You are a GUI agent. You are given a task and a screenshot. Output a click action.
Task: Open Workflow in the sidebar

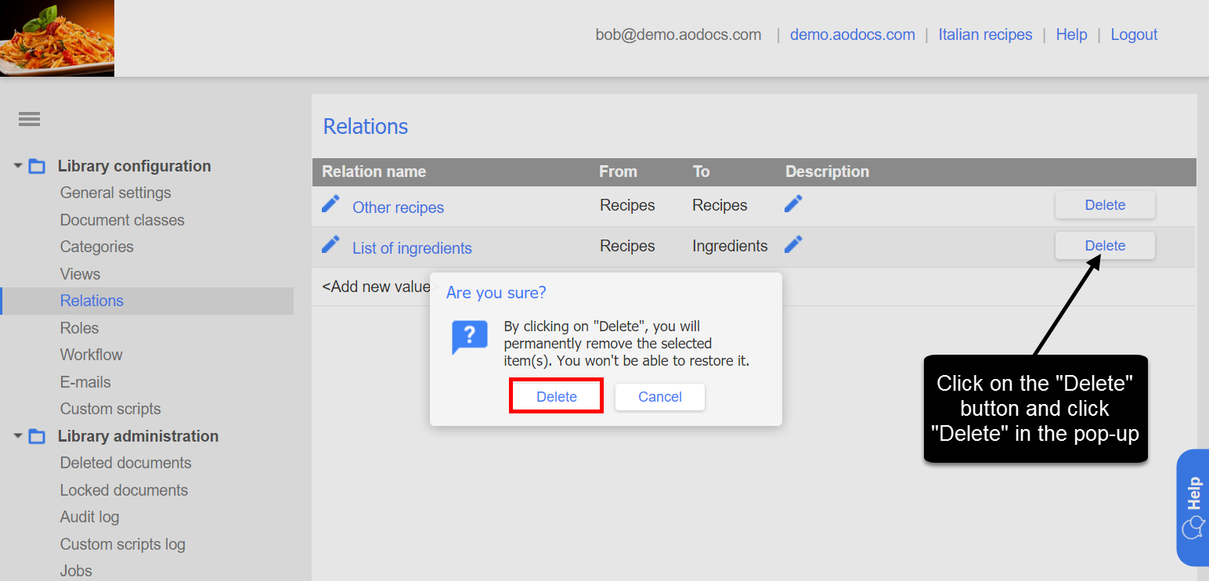click(92, 355)
